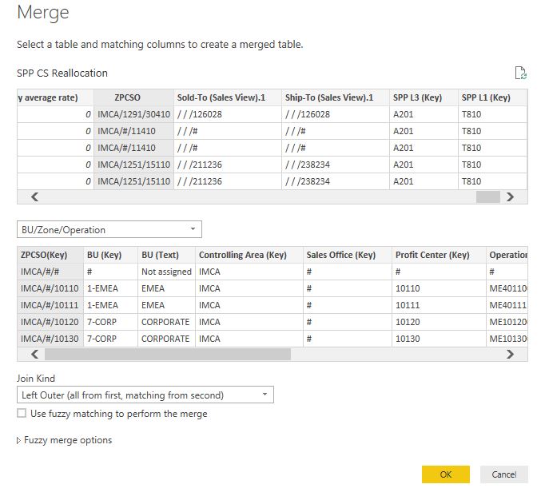The height and width of the screenshot is (496, 541).
Task: Select Sales Office (Key) column header
Action: point(348,255)
